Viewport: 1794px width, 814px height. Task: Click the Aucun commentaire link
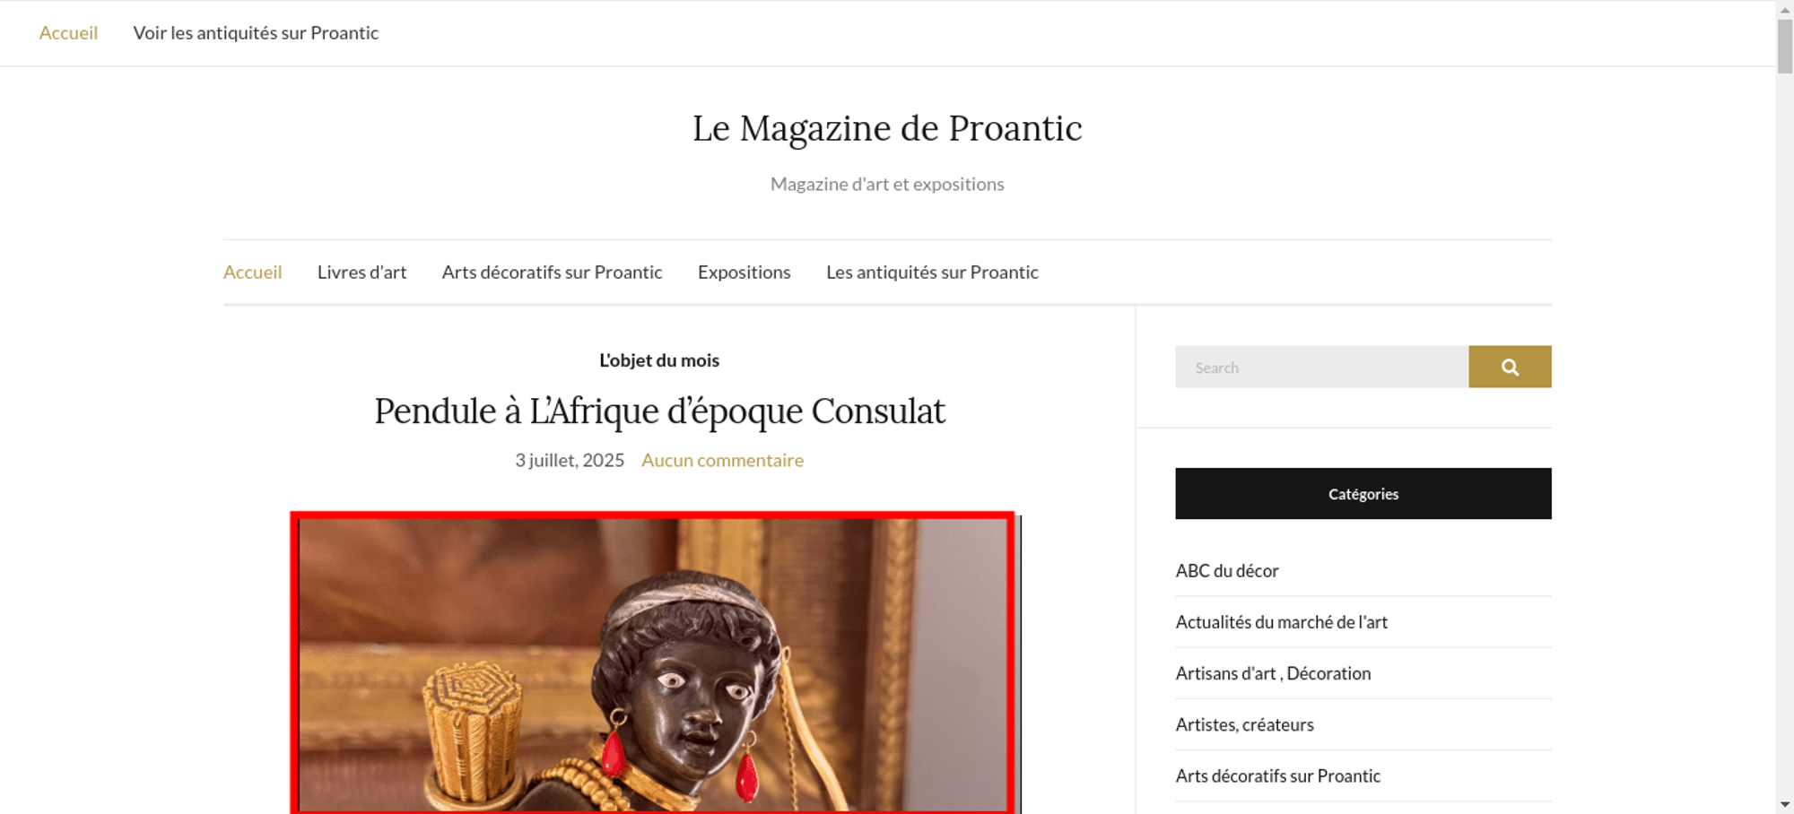pyautogui.click(x=722, y=460)
